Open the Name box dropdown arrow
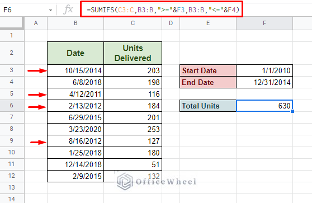This screenshot has height=203, width=312. (x=50, y=10)
